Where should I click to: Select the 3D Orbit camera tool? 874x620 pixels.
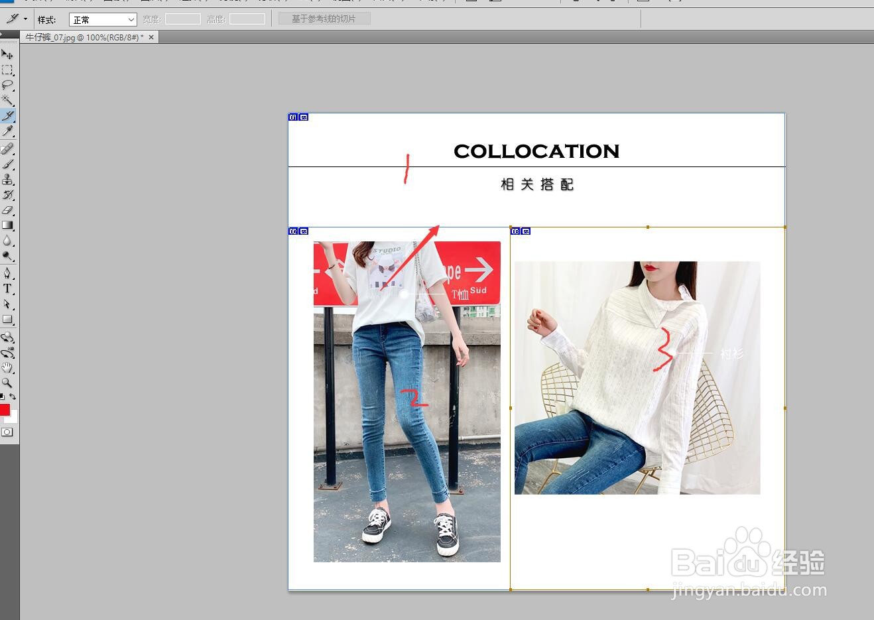[x=7, y=353]
